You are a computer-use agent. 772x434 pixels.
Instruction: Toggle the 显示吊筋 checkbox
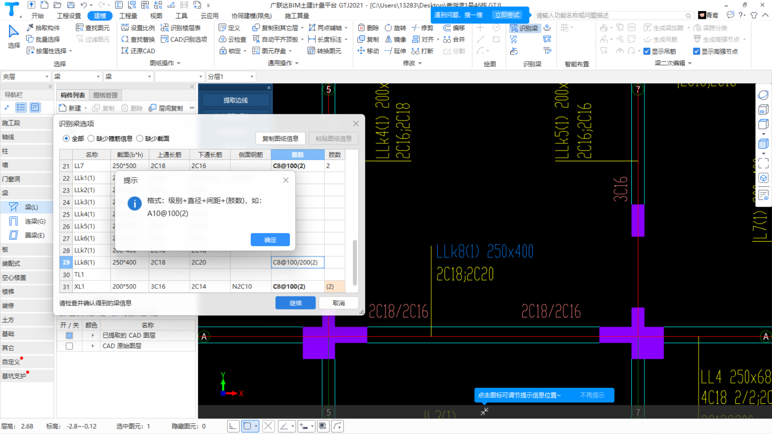pyautogui.click(x=647, y=51)
